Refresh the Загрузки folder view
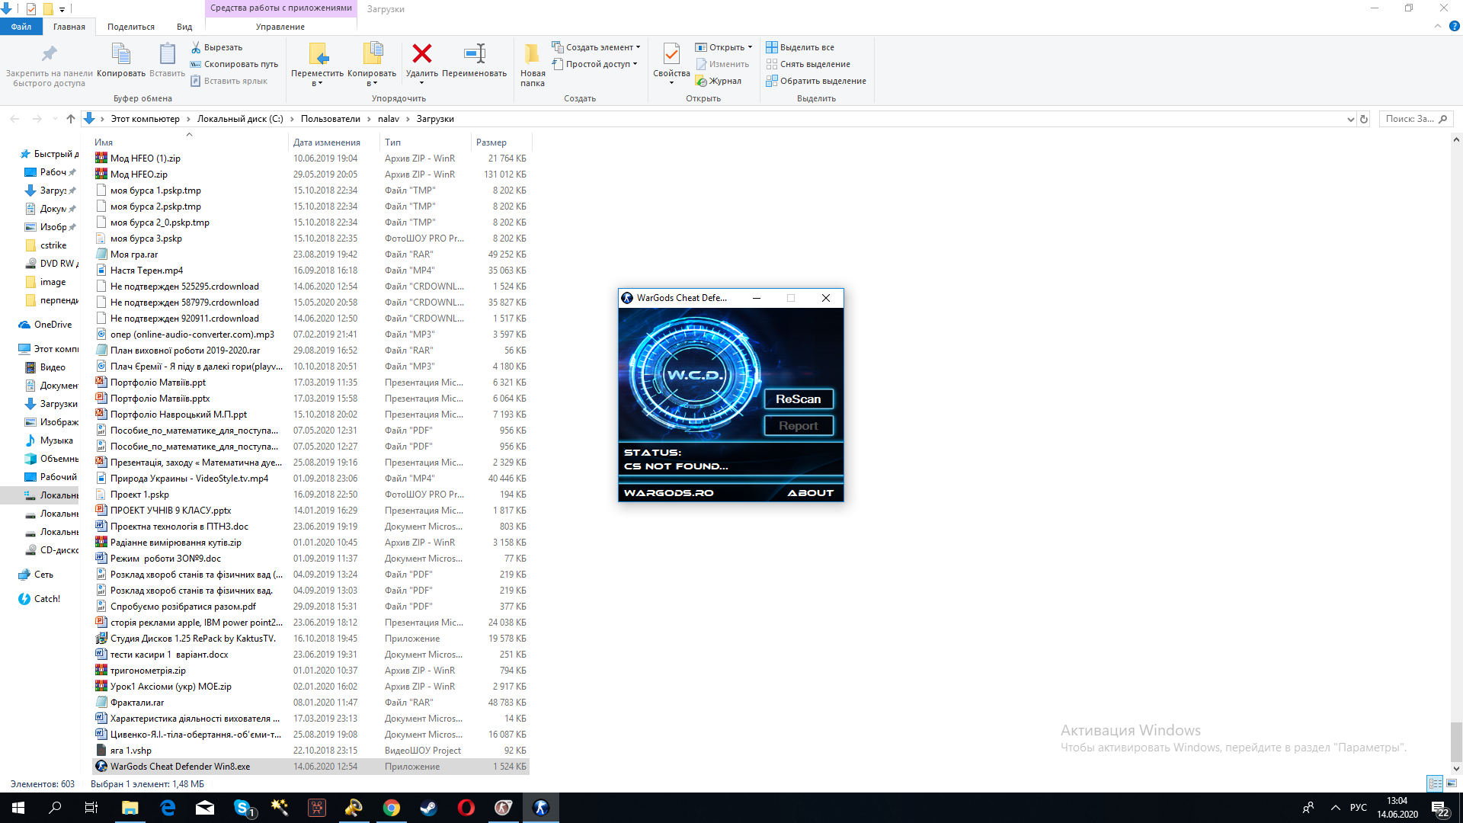The width and height of the screenshot is (1463, 823). pyautogui.click(x=1364, y=119)
